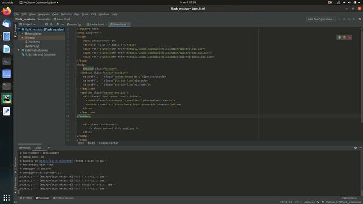This screenshot has width=363, height=204.
Task: Hide the Project panel with minus icon
Action: (x=62, y=24)
